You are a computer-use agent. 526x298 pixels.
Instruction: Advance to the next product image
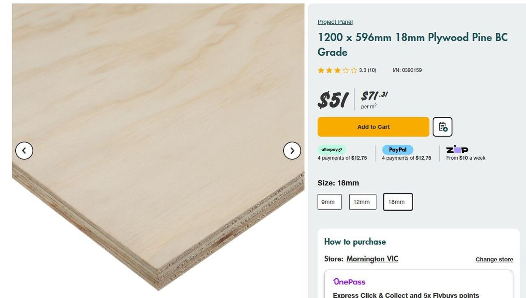(292, 151)
